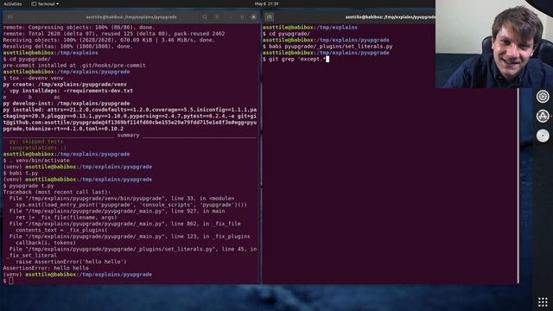Click 'pre-commit installed at .git/hooks/pre-commit' line

point(74,66)
